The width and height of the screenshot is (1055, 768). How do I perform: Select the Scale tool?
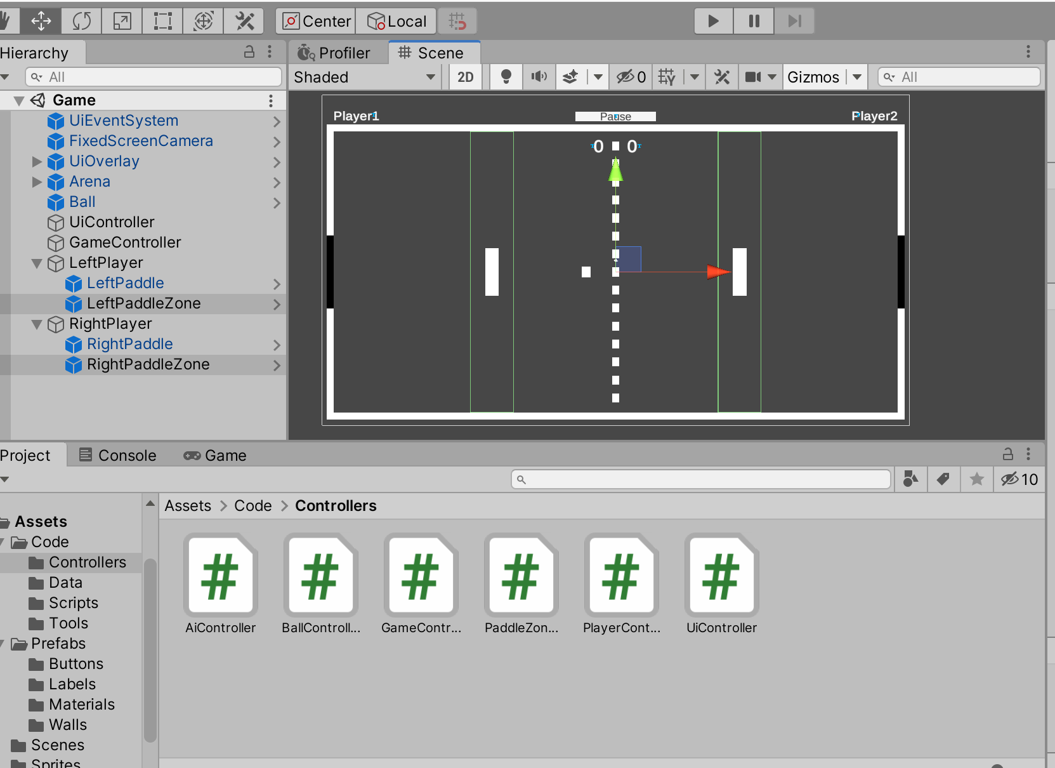pos(122,21)
